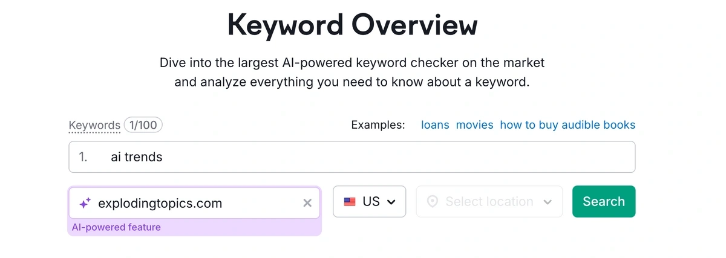Click the 'Examples:' label text
726x258 pixels.
pyautogui.click(x=378, y=125)
